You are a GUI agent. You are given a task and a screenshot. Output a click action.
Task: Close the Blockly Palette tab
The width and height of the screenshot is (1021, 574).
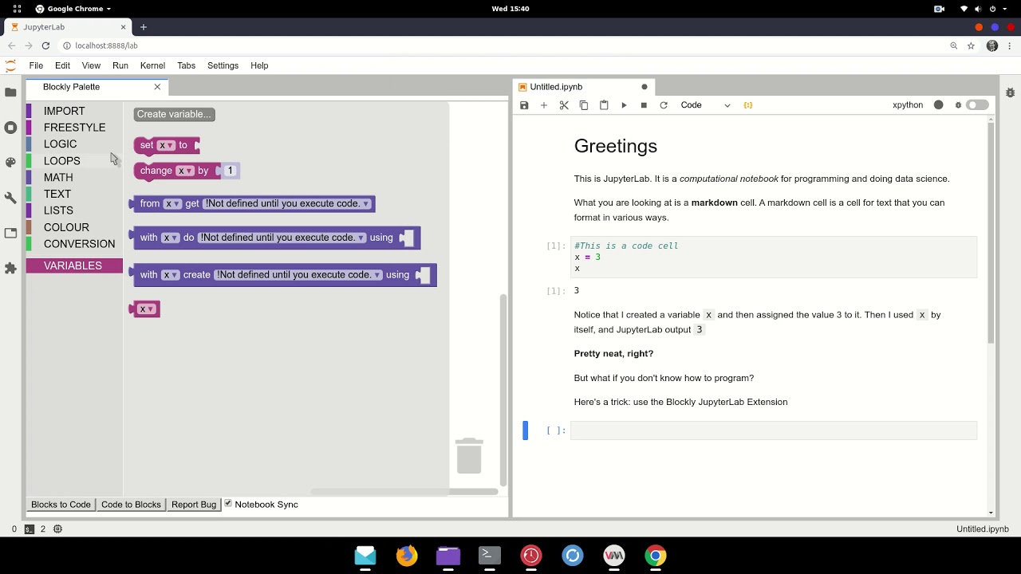[157, 87]
